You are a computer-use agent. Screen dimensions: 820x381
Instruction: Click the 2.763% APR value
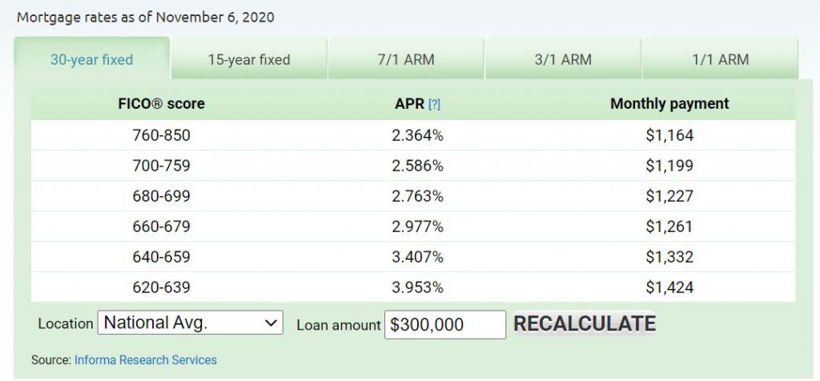click(417, 196)
